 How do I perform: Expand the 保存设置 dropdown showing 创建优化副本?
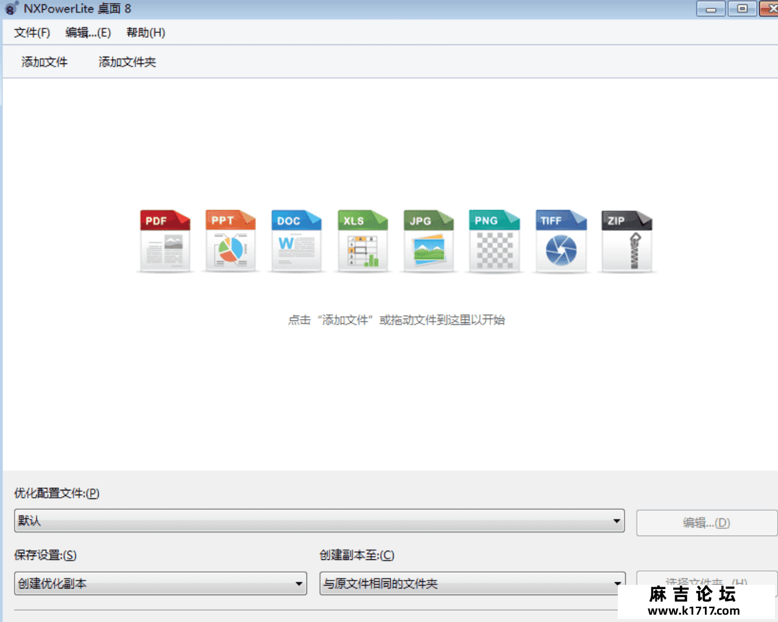point(160,583)
